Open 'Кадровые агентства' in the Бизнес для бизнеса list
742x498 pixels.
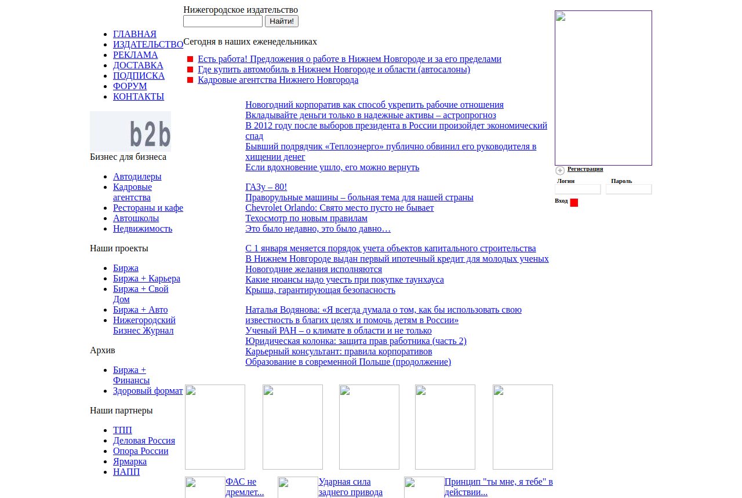point(133,192)
